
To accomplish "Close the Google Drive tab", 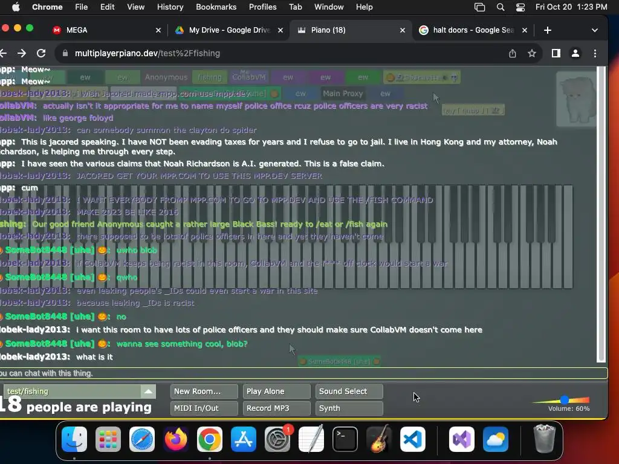I will tap(280, 30).
